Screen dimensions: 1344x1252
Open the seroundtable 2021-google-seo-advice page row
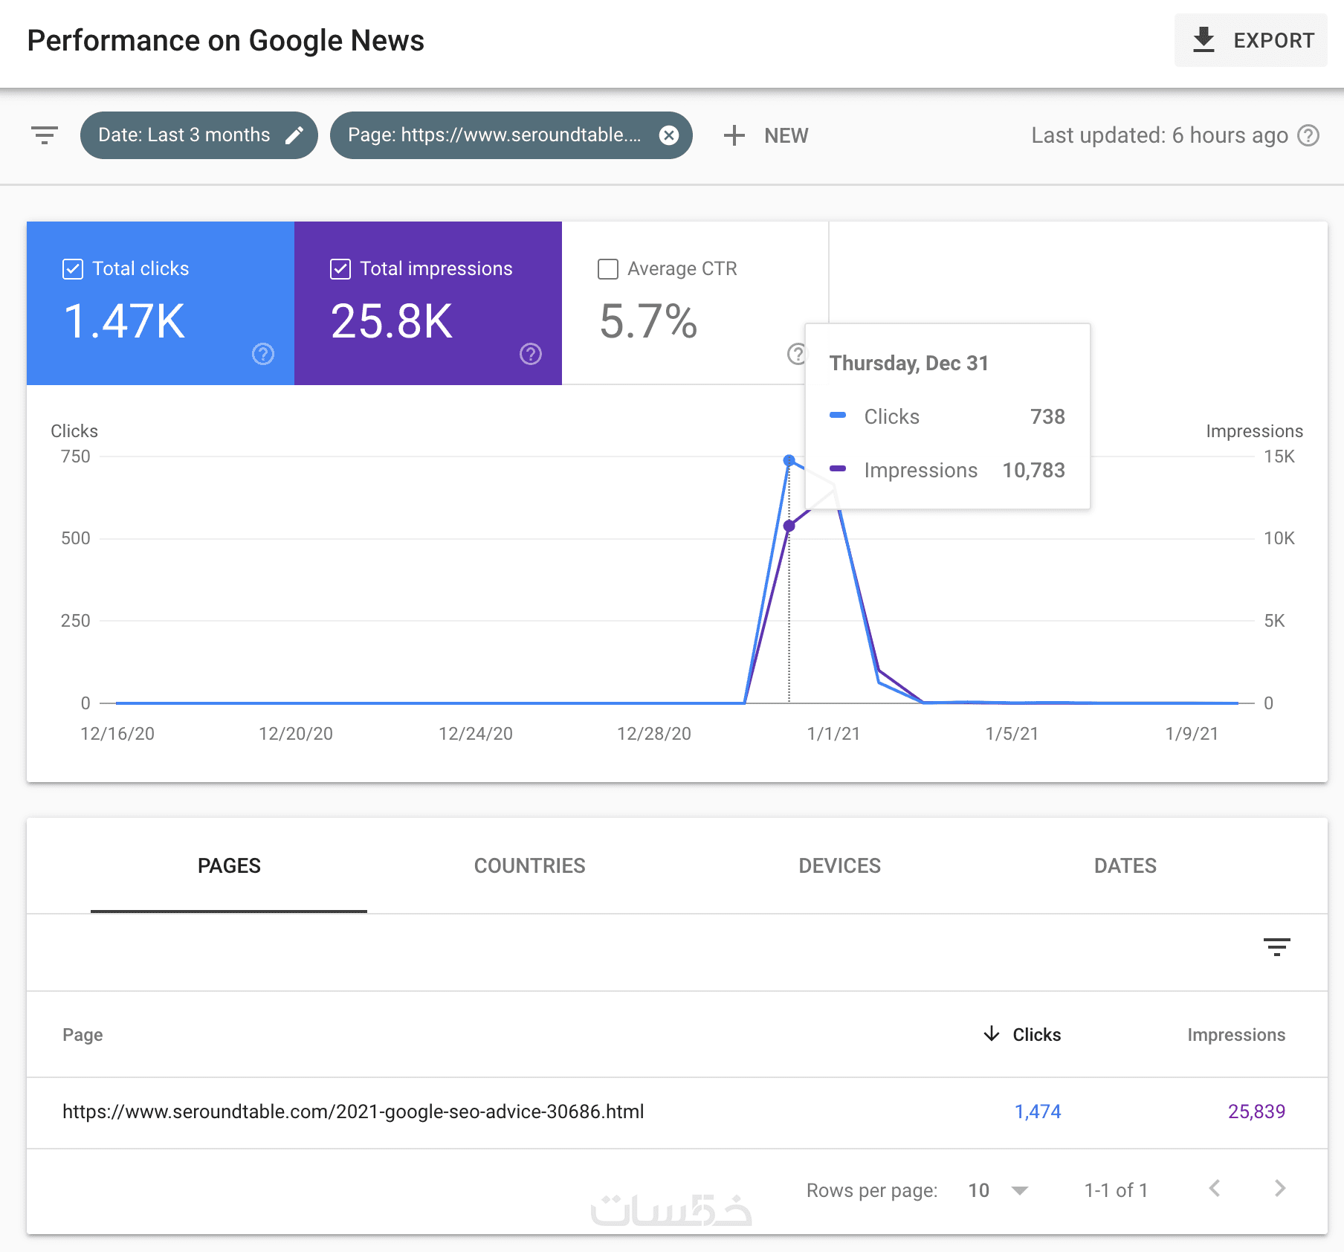coord(353,1111)
